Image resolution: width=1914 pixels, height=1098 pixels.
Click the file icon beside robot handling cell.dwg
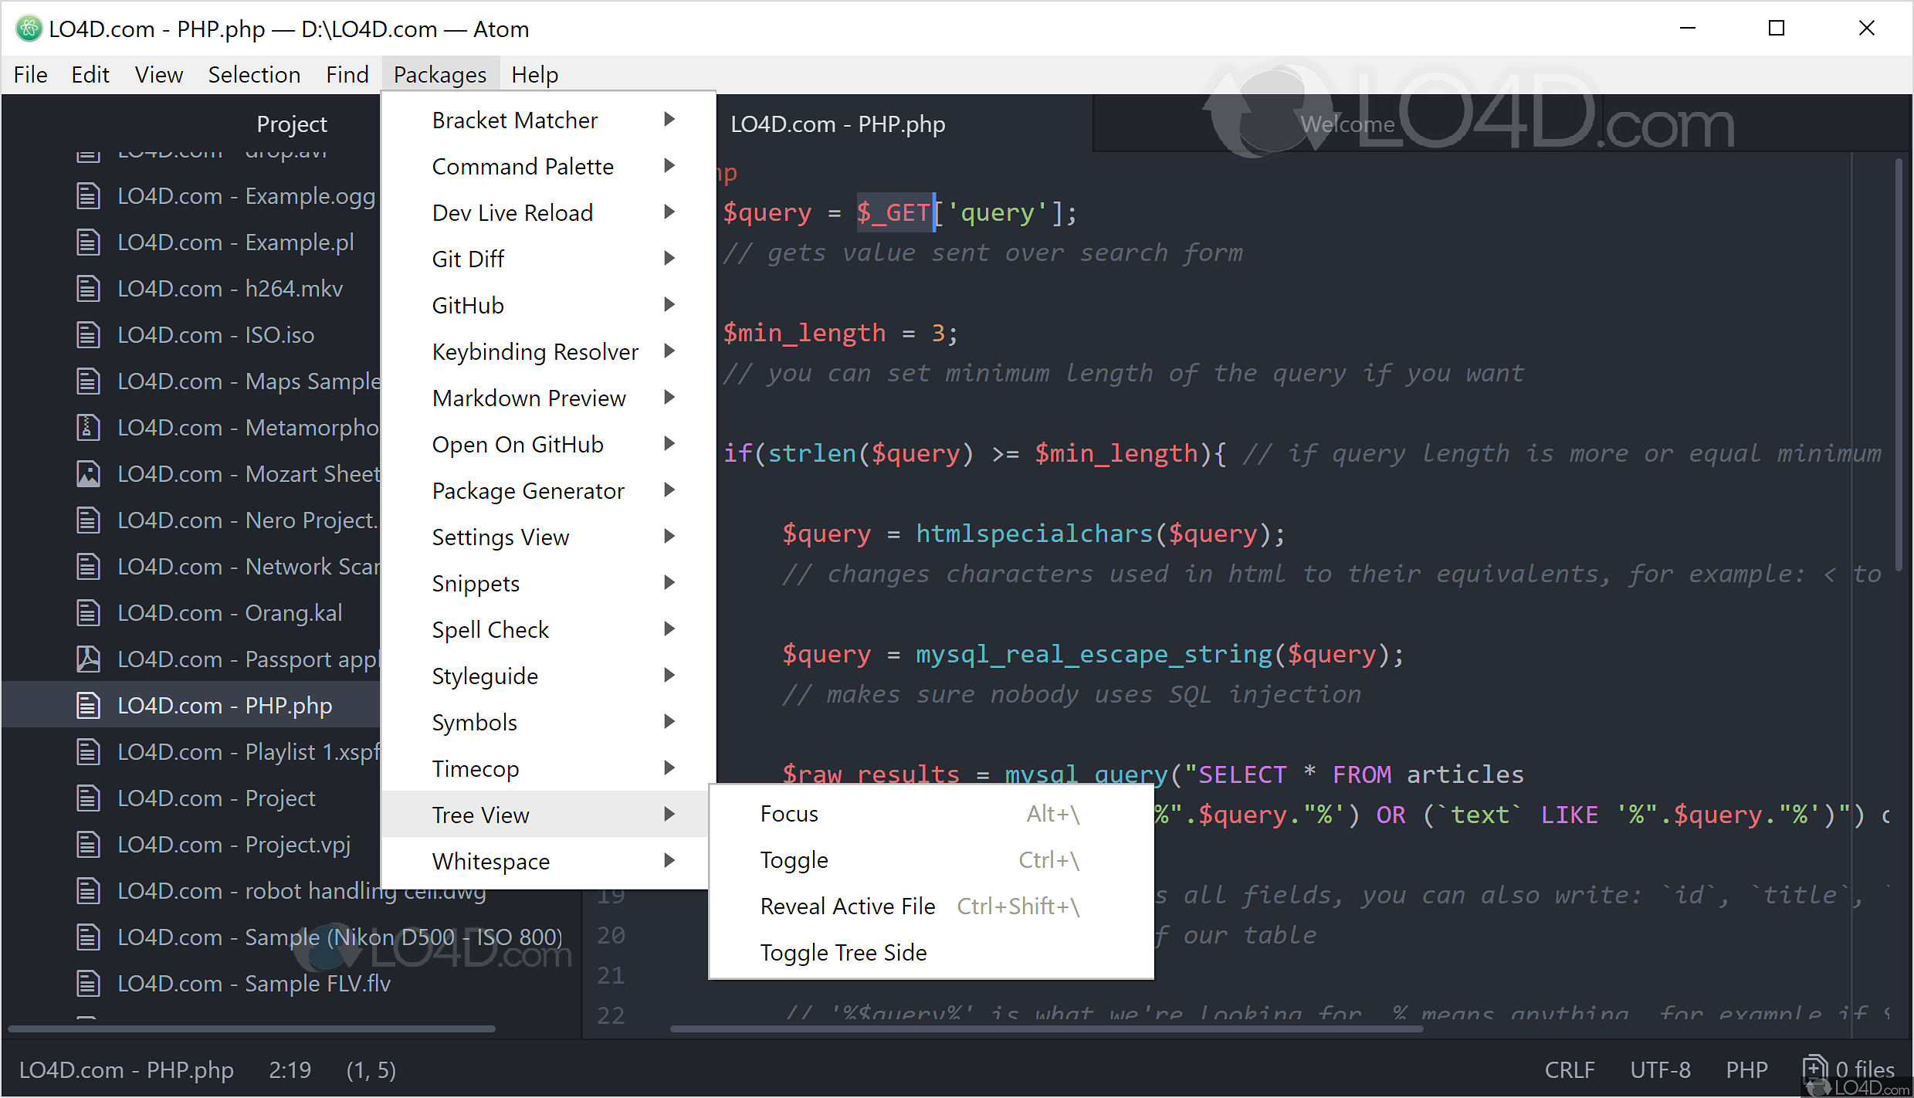[88, 891]
